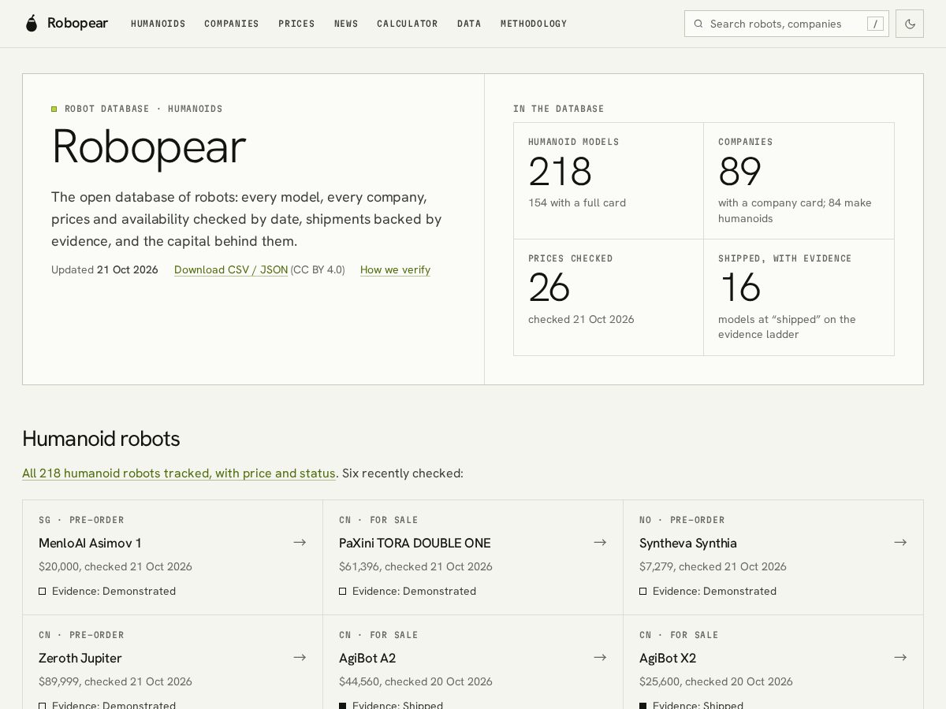Open the MenloAI Asimov 1 title
Image resolution: width=946 pixels, height=709 pixels.
point(90,543)
